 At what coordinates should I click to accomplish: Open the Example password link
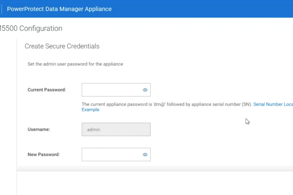91,109
